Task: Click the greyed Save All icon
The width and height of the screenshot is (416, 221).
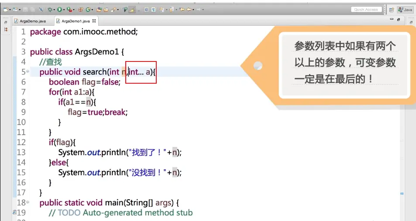Action: [32, 10]
